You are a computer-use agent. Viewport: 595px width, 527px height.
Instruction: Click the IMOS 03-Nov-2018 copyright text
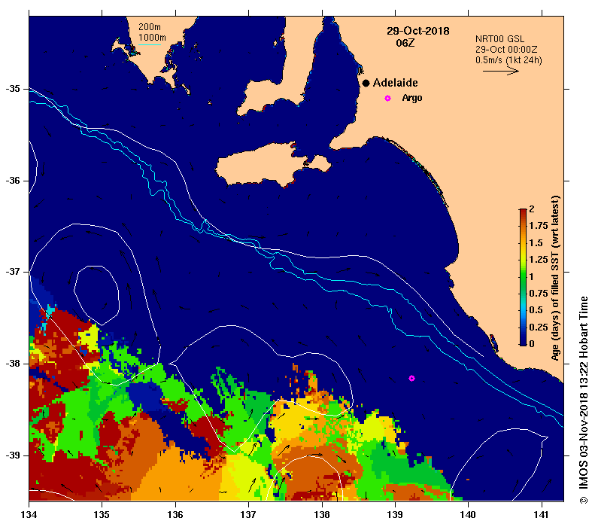[584, 401]
